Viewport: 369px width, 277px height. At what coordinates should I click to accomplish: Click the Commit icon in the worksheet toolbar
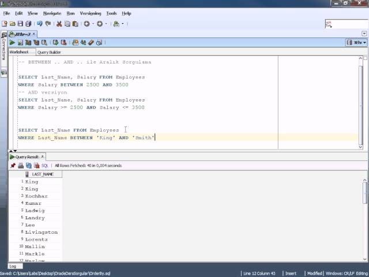(x=55, y=43)
